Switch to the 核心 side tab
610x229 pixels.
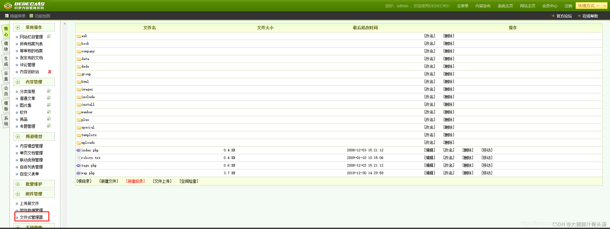coord(6,32)
